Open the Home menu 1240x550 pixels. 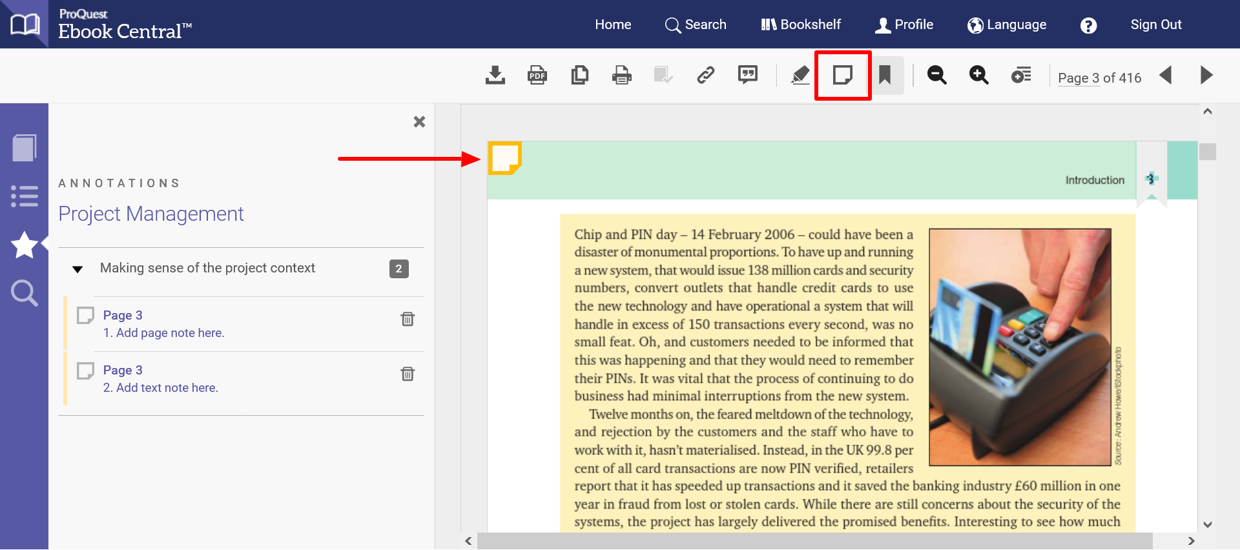pos(613,25)
